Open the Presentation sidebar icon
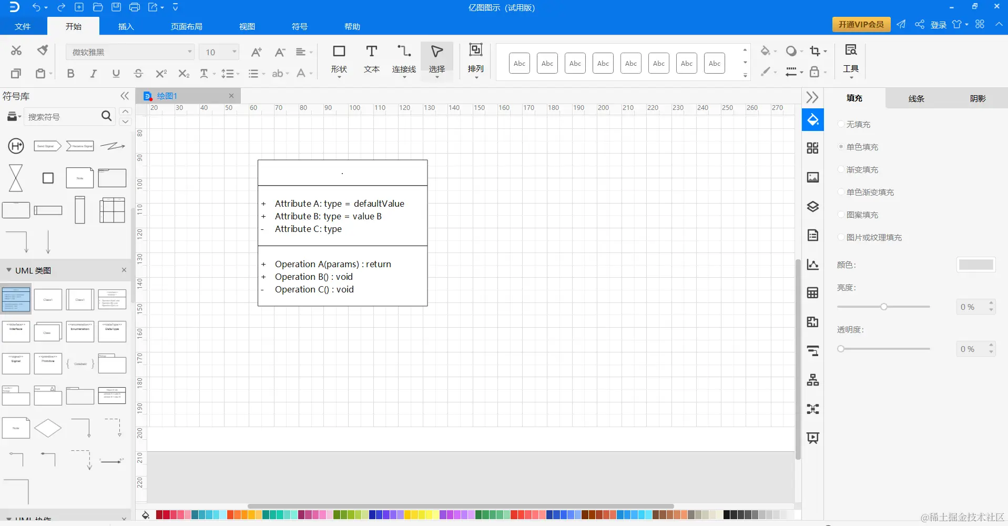1008x526 pixels. pos(813,438)
